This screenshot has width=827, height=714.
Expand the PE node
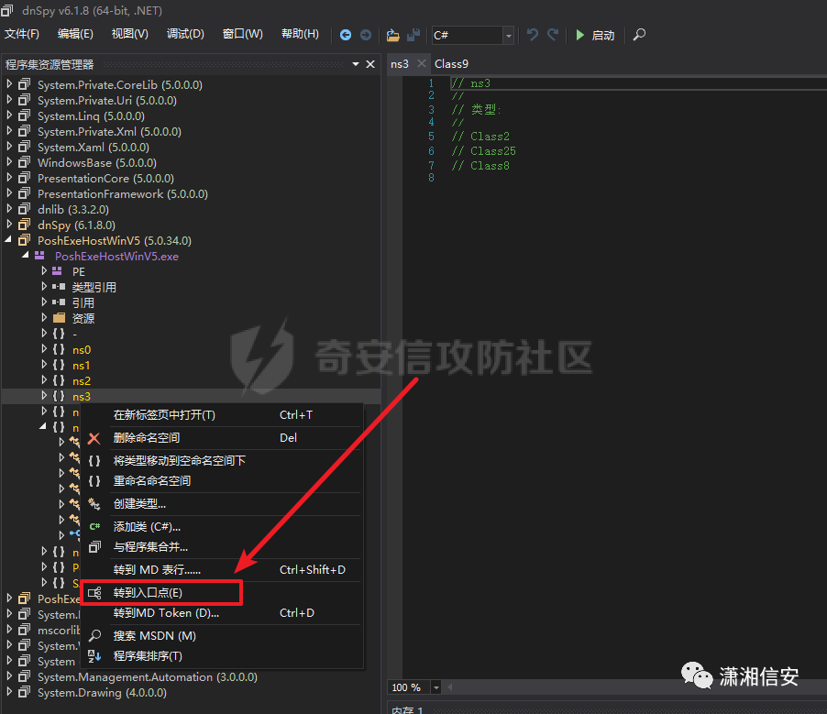click(44, 271)
